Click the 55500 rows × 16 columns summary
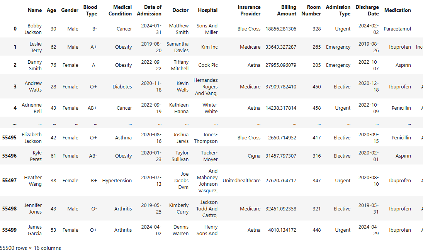This screenshot has width=423, height=251. [x=31, y=248]
